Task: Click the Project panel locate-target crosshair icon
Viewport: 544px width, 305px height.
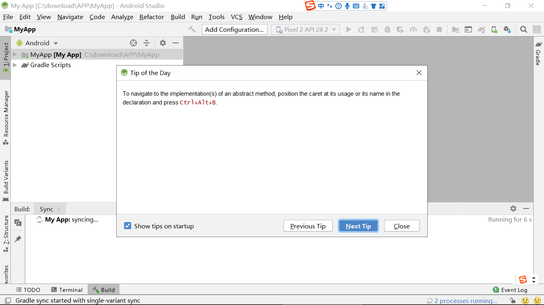Action: coord(133,43)
